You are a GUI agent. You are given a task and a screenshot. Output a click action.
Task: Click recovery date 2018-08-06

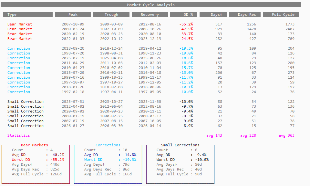point(150,87)
